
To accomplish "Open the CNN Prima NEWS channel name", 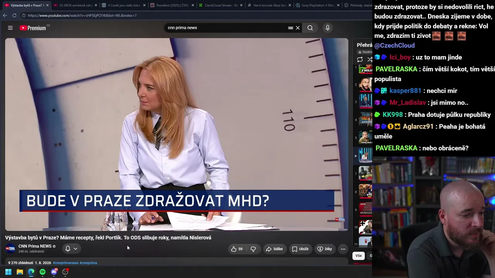I will [x=35, y=246].
